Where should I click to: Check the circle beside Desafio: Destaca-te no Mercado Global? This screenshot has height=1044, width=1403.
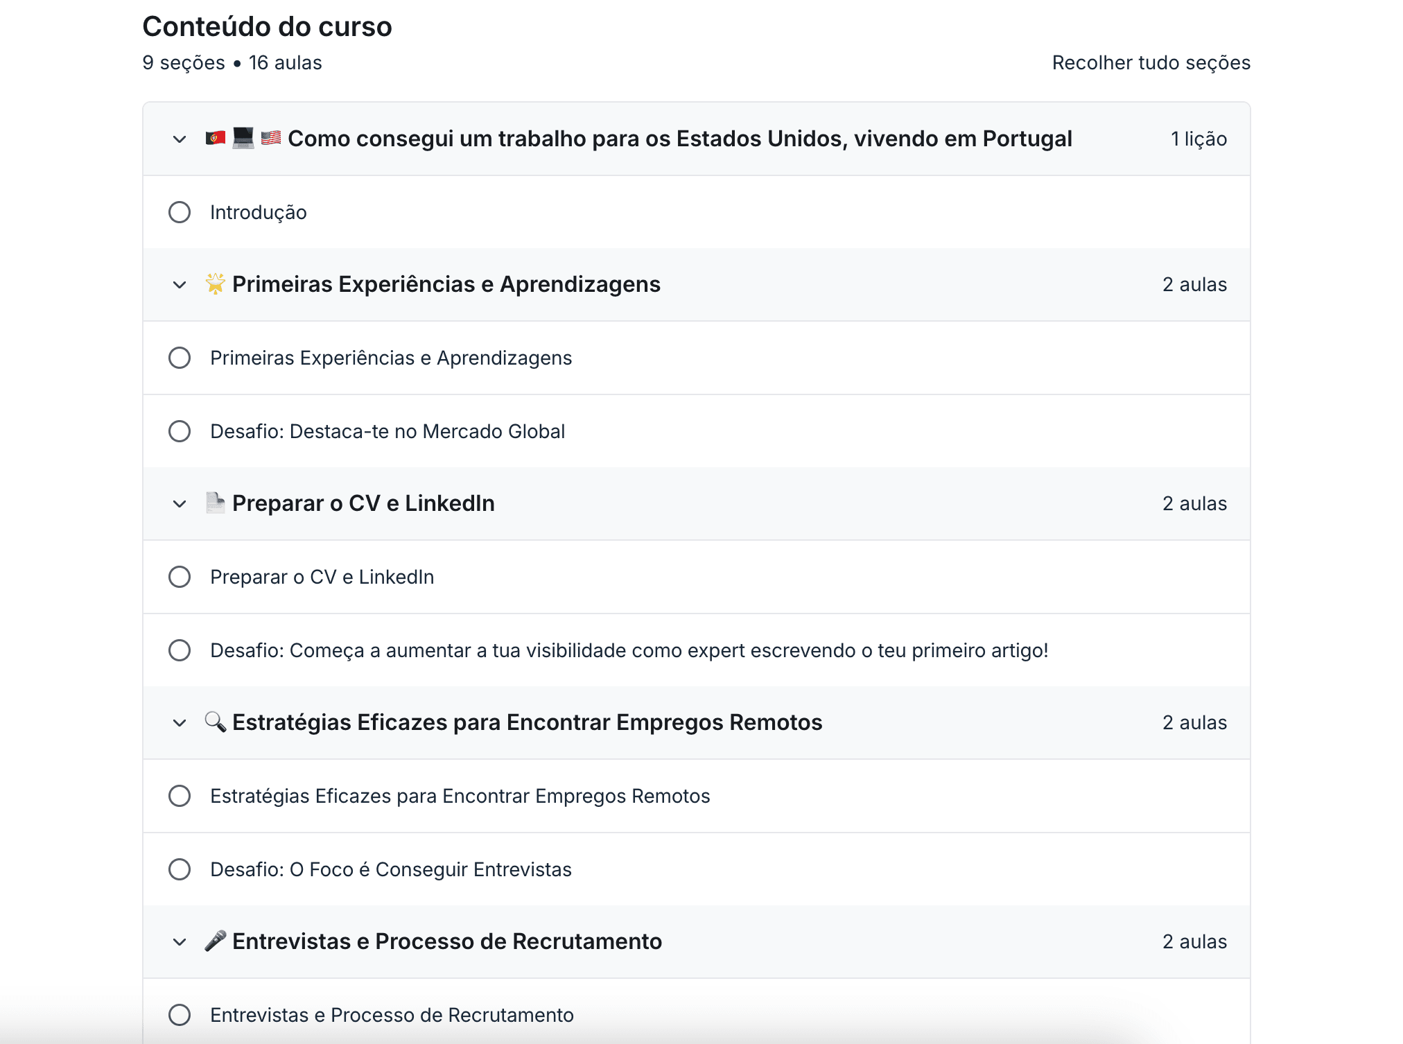(x=180, y=431)
